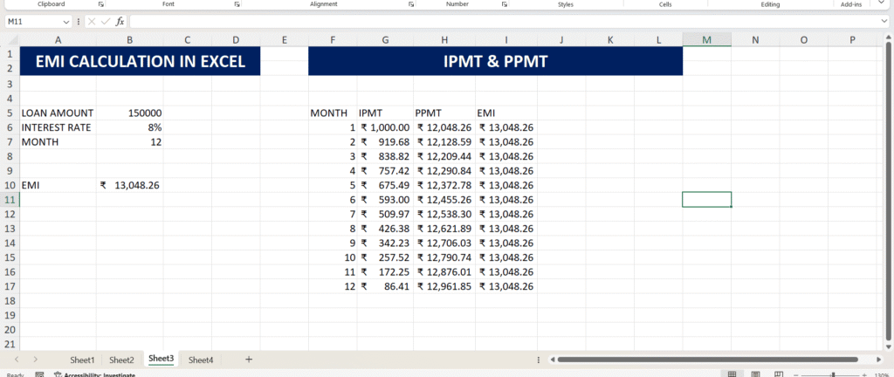The height and width of the screenshot is (377, 894).
Task: Select the IPMT value ₹ 1,000.00
Action: click(385, 127)
